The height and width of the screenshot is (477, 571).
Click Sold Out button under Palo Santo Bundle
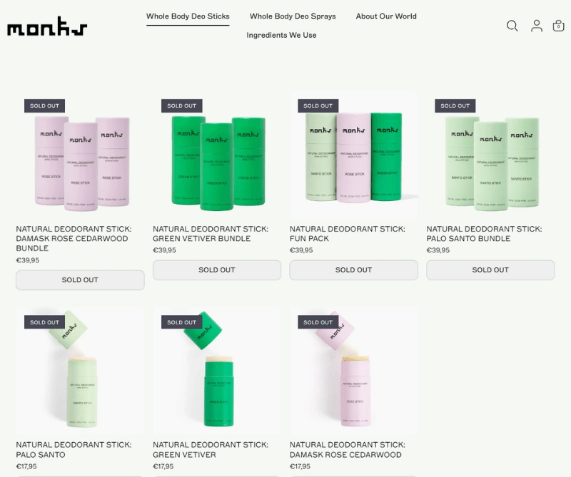[490, 270]
